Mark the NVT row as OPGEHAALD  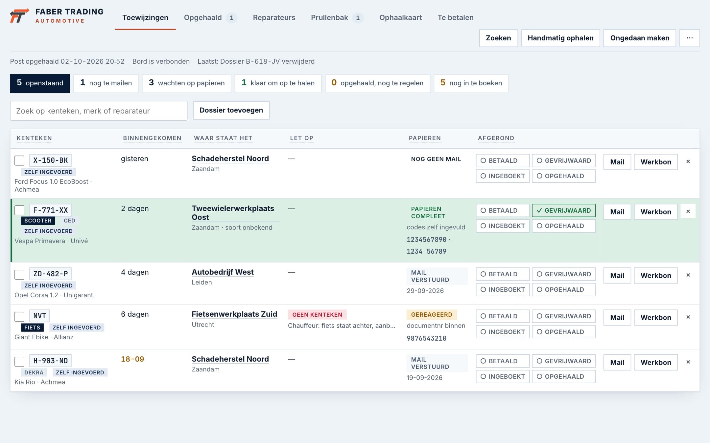563,332
